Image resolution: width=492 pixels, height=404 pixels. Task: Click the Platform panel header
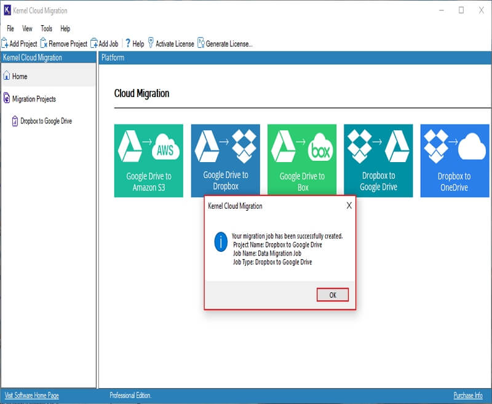[x=295, y=58]
